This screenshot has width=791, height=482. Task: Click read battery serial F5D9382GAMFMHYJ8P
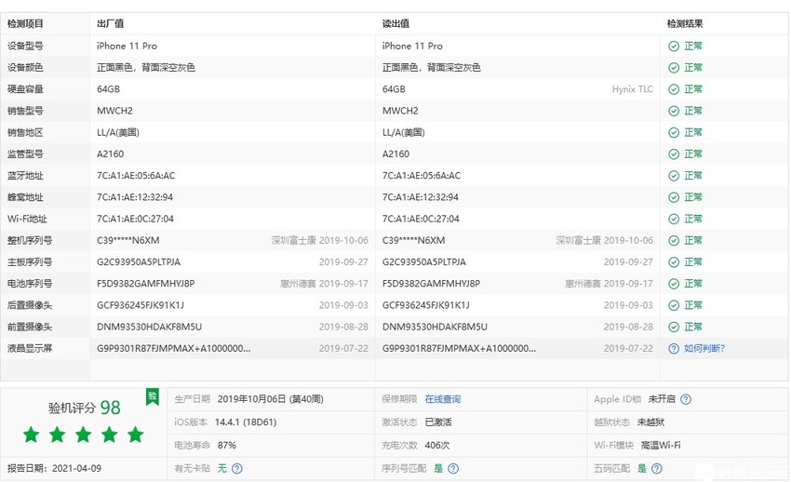(431, 284)
